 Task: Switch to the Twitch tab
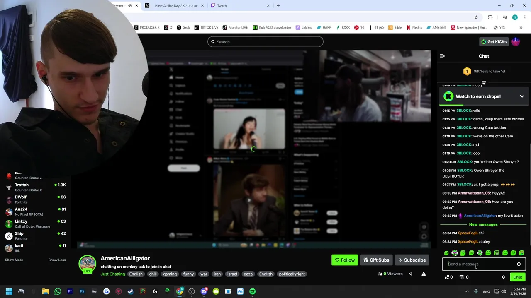[240, 6]
